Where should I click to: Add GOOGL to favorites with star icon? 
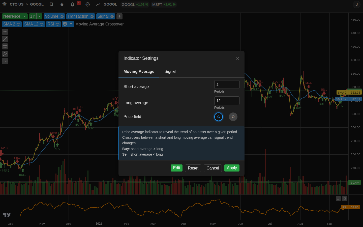[62, 4]
